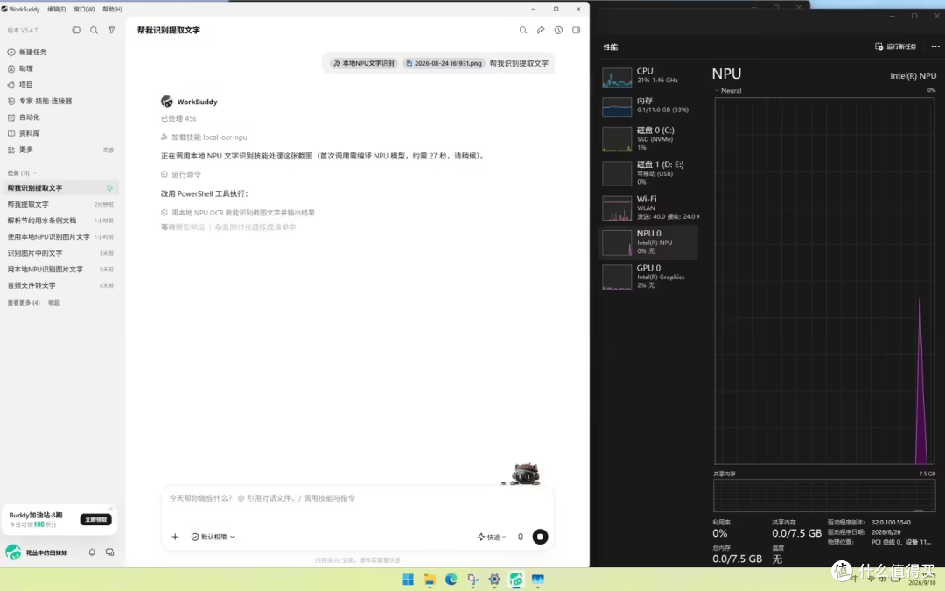Open File Explorer from taskbar

[430, 580]
